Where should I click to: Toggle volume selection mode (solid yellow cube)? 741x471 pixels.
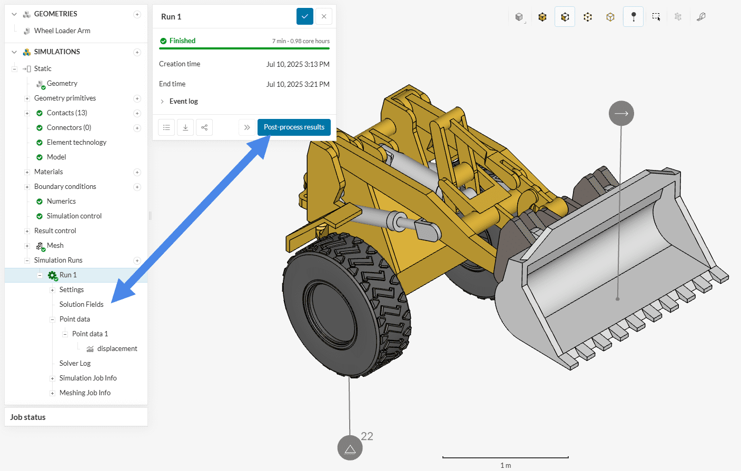542,17
